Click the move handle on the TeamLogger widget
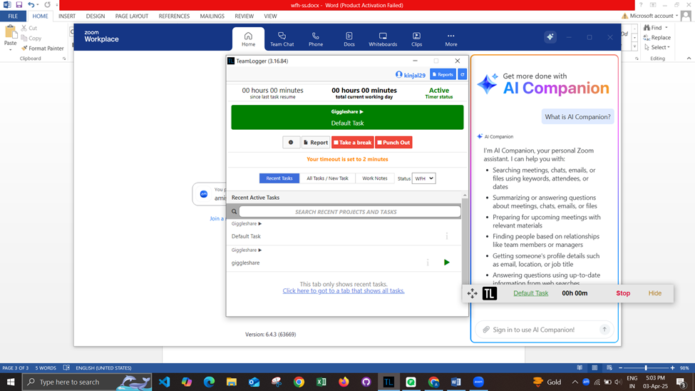Viewport: 695px width, 391px height. click(472, 293)
